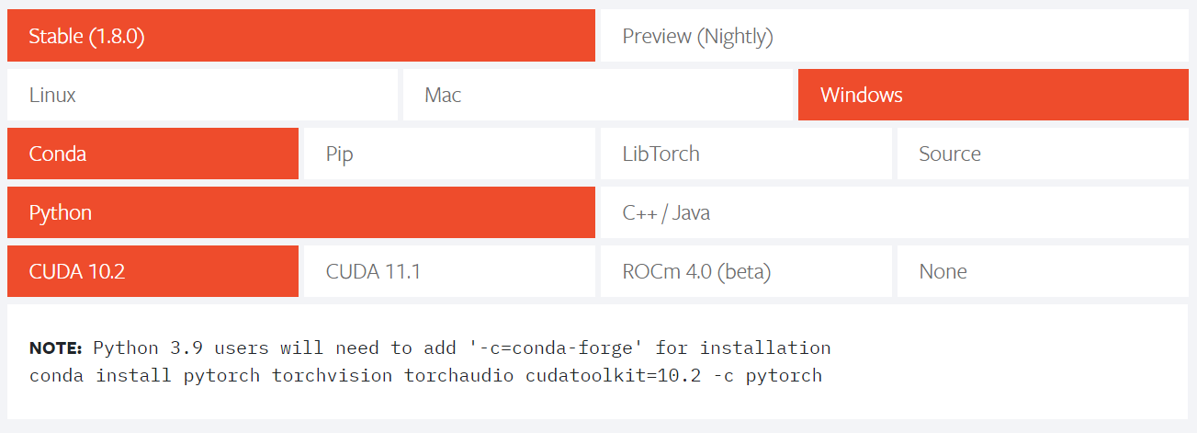
Task: Set the language to C++ / Java
Action: [x=895, y=212]
